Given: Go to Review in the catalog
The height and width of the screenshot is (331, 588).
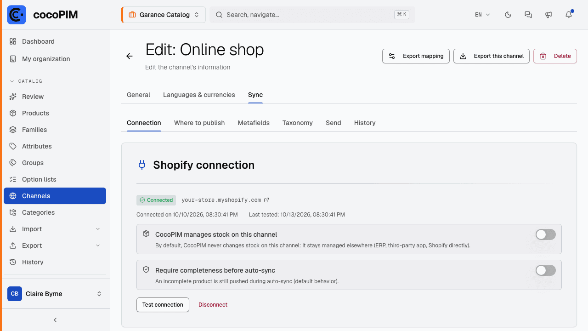Looking at the screenshot, I should pos(55,97).
